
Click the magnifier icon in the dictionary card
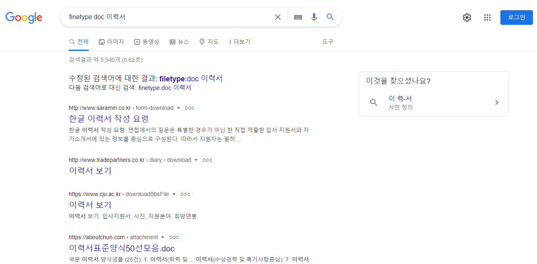(x=374, y=103)
